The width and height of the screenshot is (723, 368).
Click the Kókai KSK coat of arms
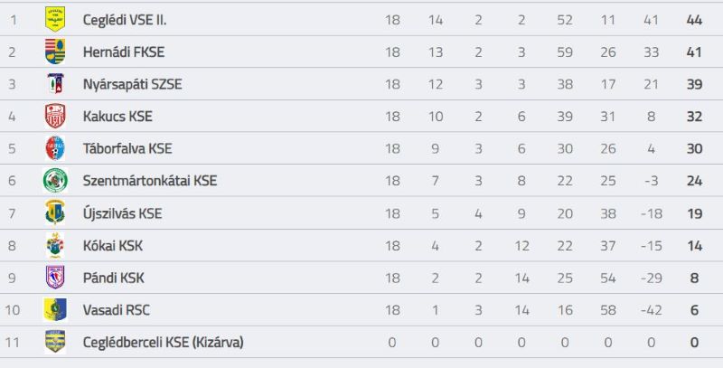pyautogui.click(x=55, y=245)
